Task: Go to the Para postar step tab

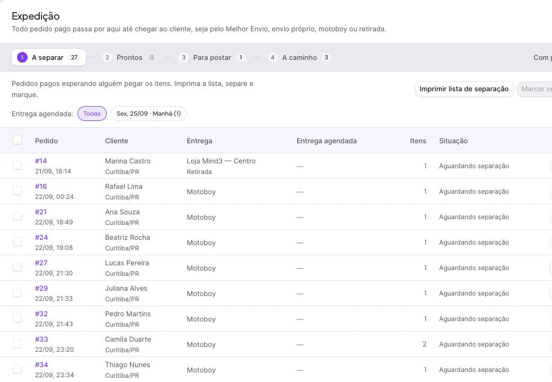Action: pyautogui.click(x=212, y=57)
